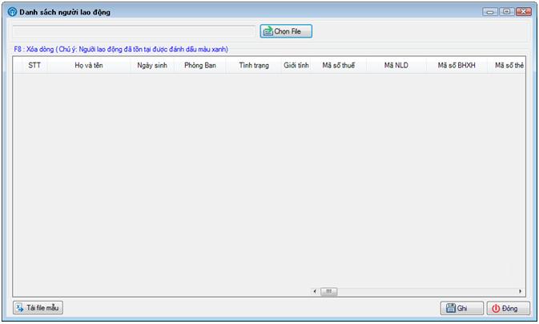Close the window with the red X
Viewport: 539px width, 324px height.
pyautogui.click(x=524, y=12)
